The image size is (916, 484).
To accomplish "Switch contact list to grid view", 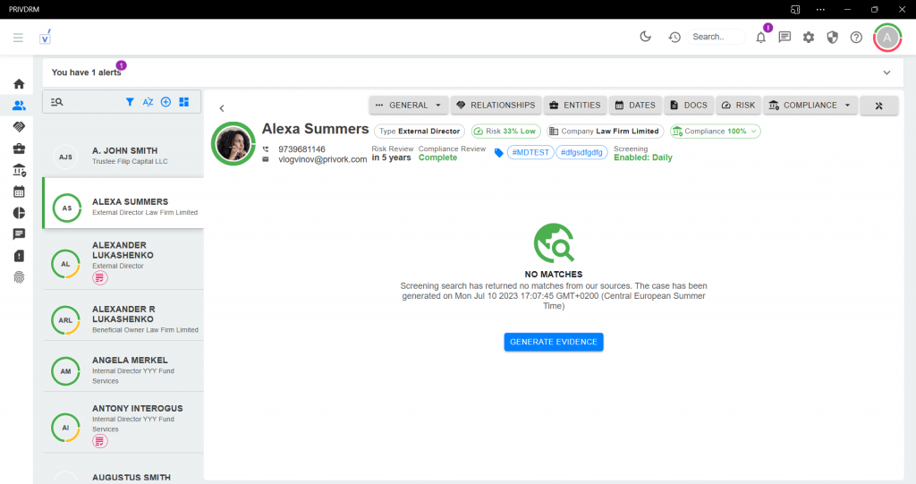I will [x=183, y=102].
